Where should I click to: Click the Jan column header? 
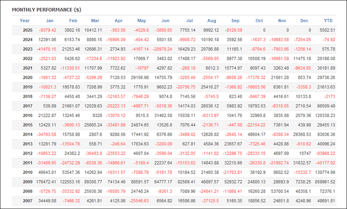pos(50,21)
